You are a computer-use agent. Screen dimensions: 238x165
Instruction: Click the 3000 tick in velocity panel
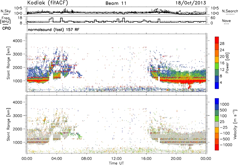coord(17,116)
